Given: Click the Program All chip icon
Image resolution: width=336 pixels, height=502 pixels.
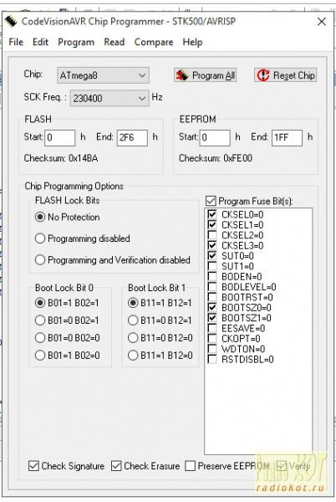Looking at the screenshot, I should point(182,75).
